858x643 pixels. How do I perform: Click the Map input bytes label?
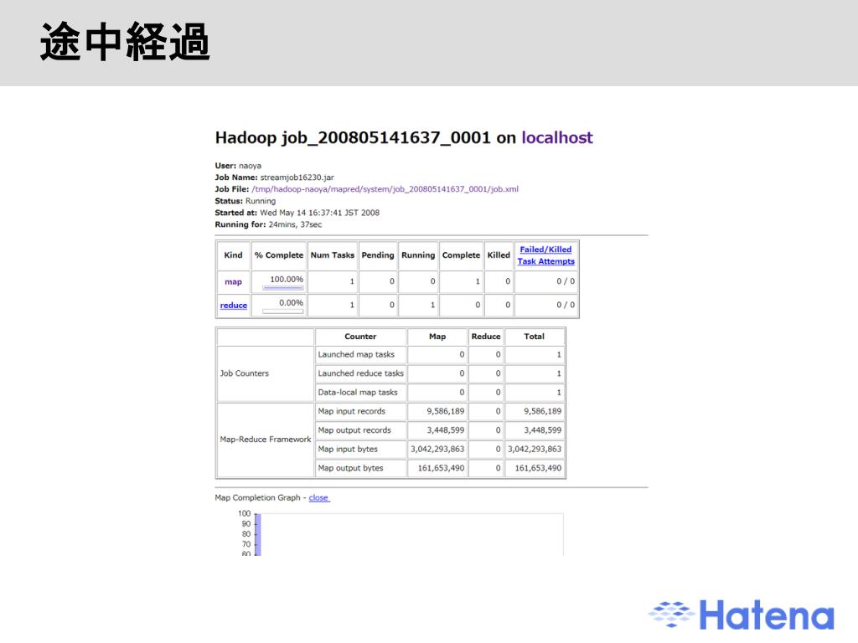pos(348,449)
